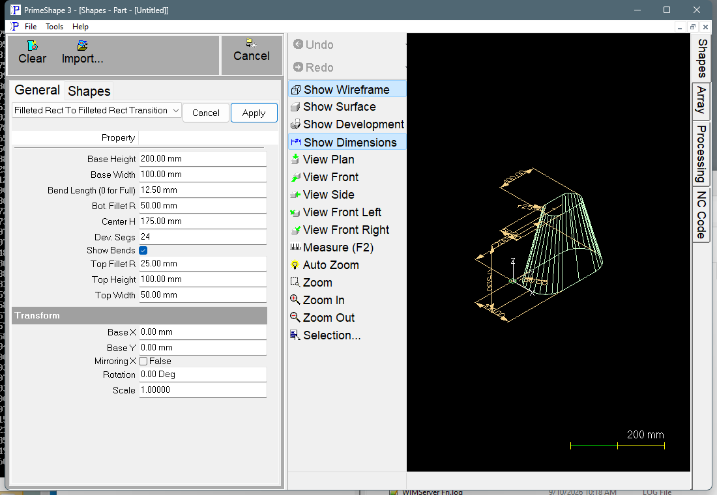Open the vertical Shapes side tab
This screenshot has width=717, height=495.
pyautogui.click(x=701, y=58)
